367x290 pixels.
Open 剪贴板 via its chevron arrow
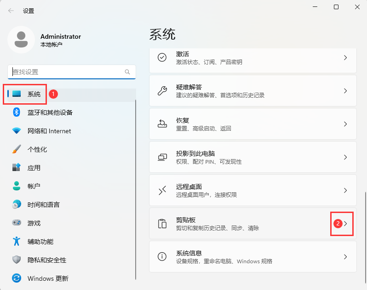coord(345,224)
